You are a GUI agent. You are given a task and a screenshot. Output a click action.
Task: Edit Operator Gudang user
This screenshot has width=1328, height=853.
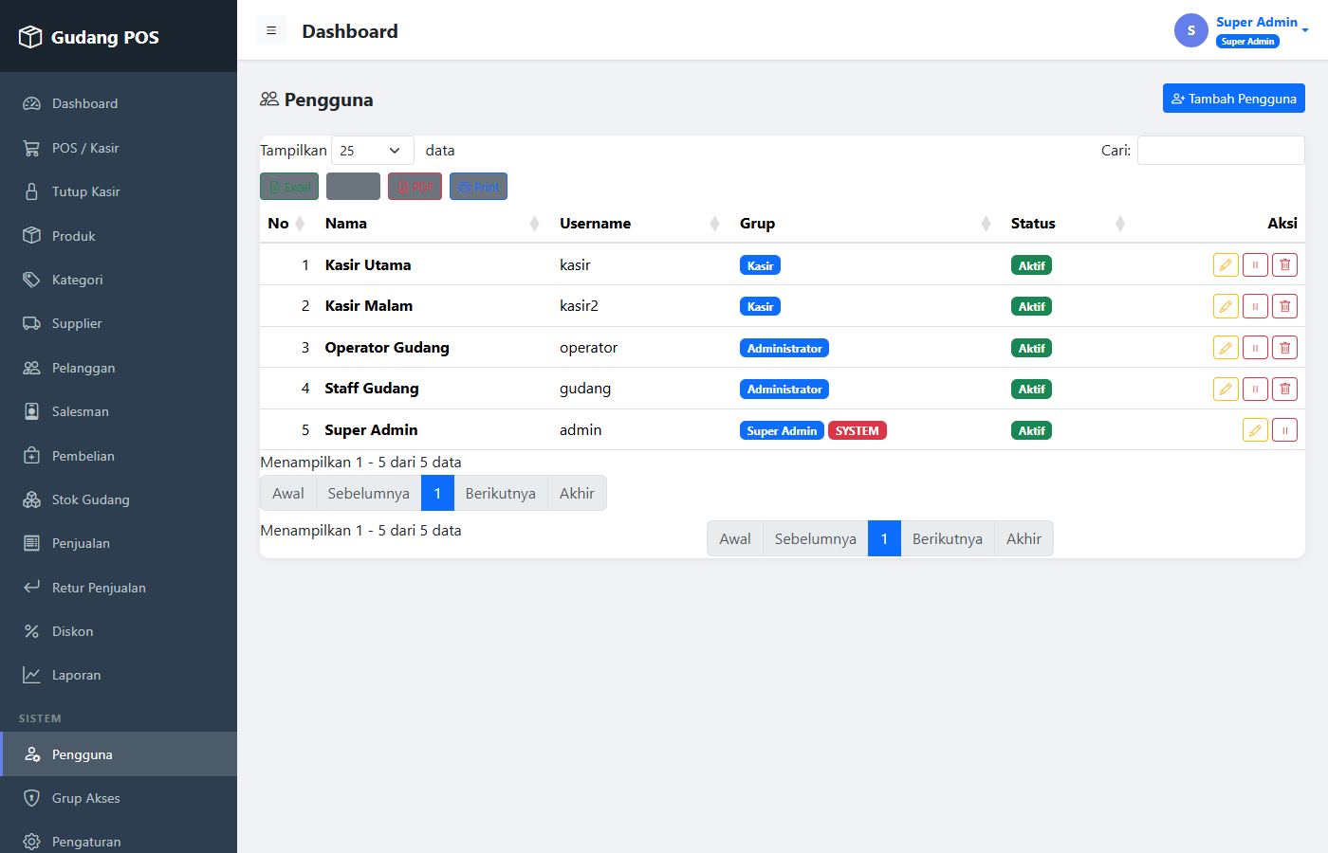click(1226, 348)
